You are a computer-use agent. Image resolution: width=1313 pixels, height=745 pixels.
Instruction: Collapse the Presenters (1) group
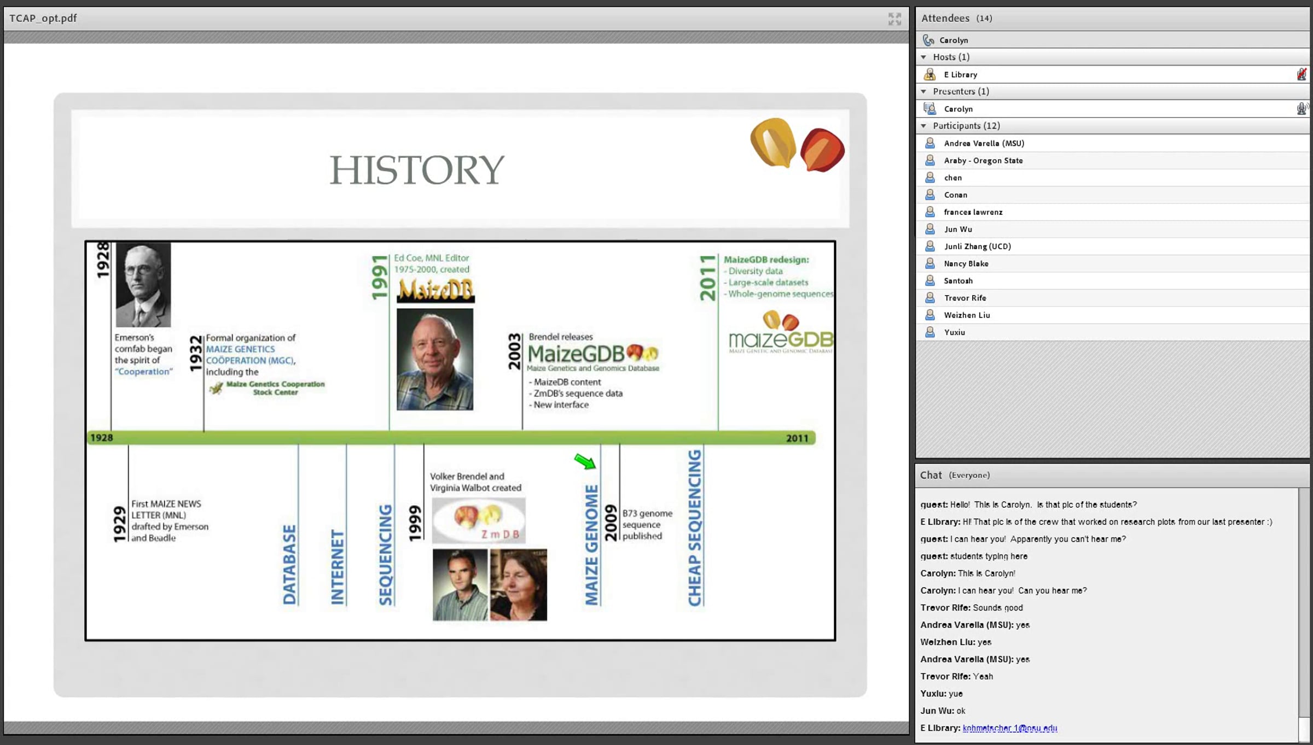coord(924,91)
